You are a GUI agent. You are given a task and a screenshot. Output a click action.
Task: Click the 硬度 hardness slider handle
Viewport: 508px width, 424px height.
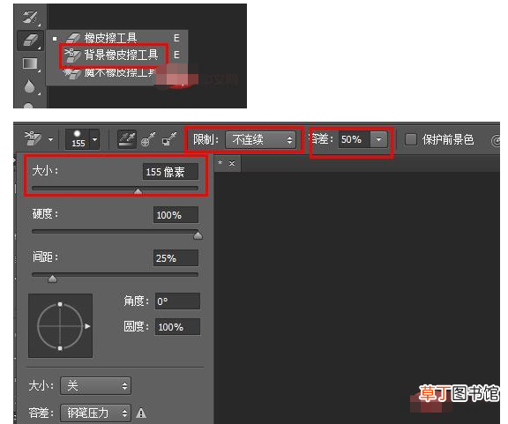pos(198,235)
